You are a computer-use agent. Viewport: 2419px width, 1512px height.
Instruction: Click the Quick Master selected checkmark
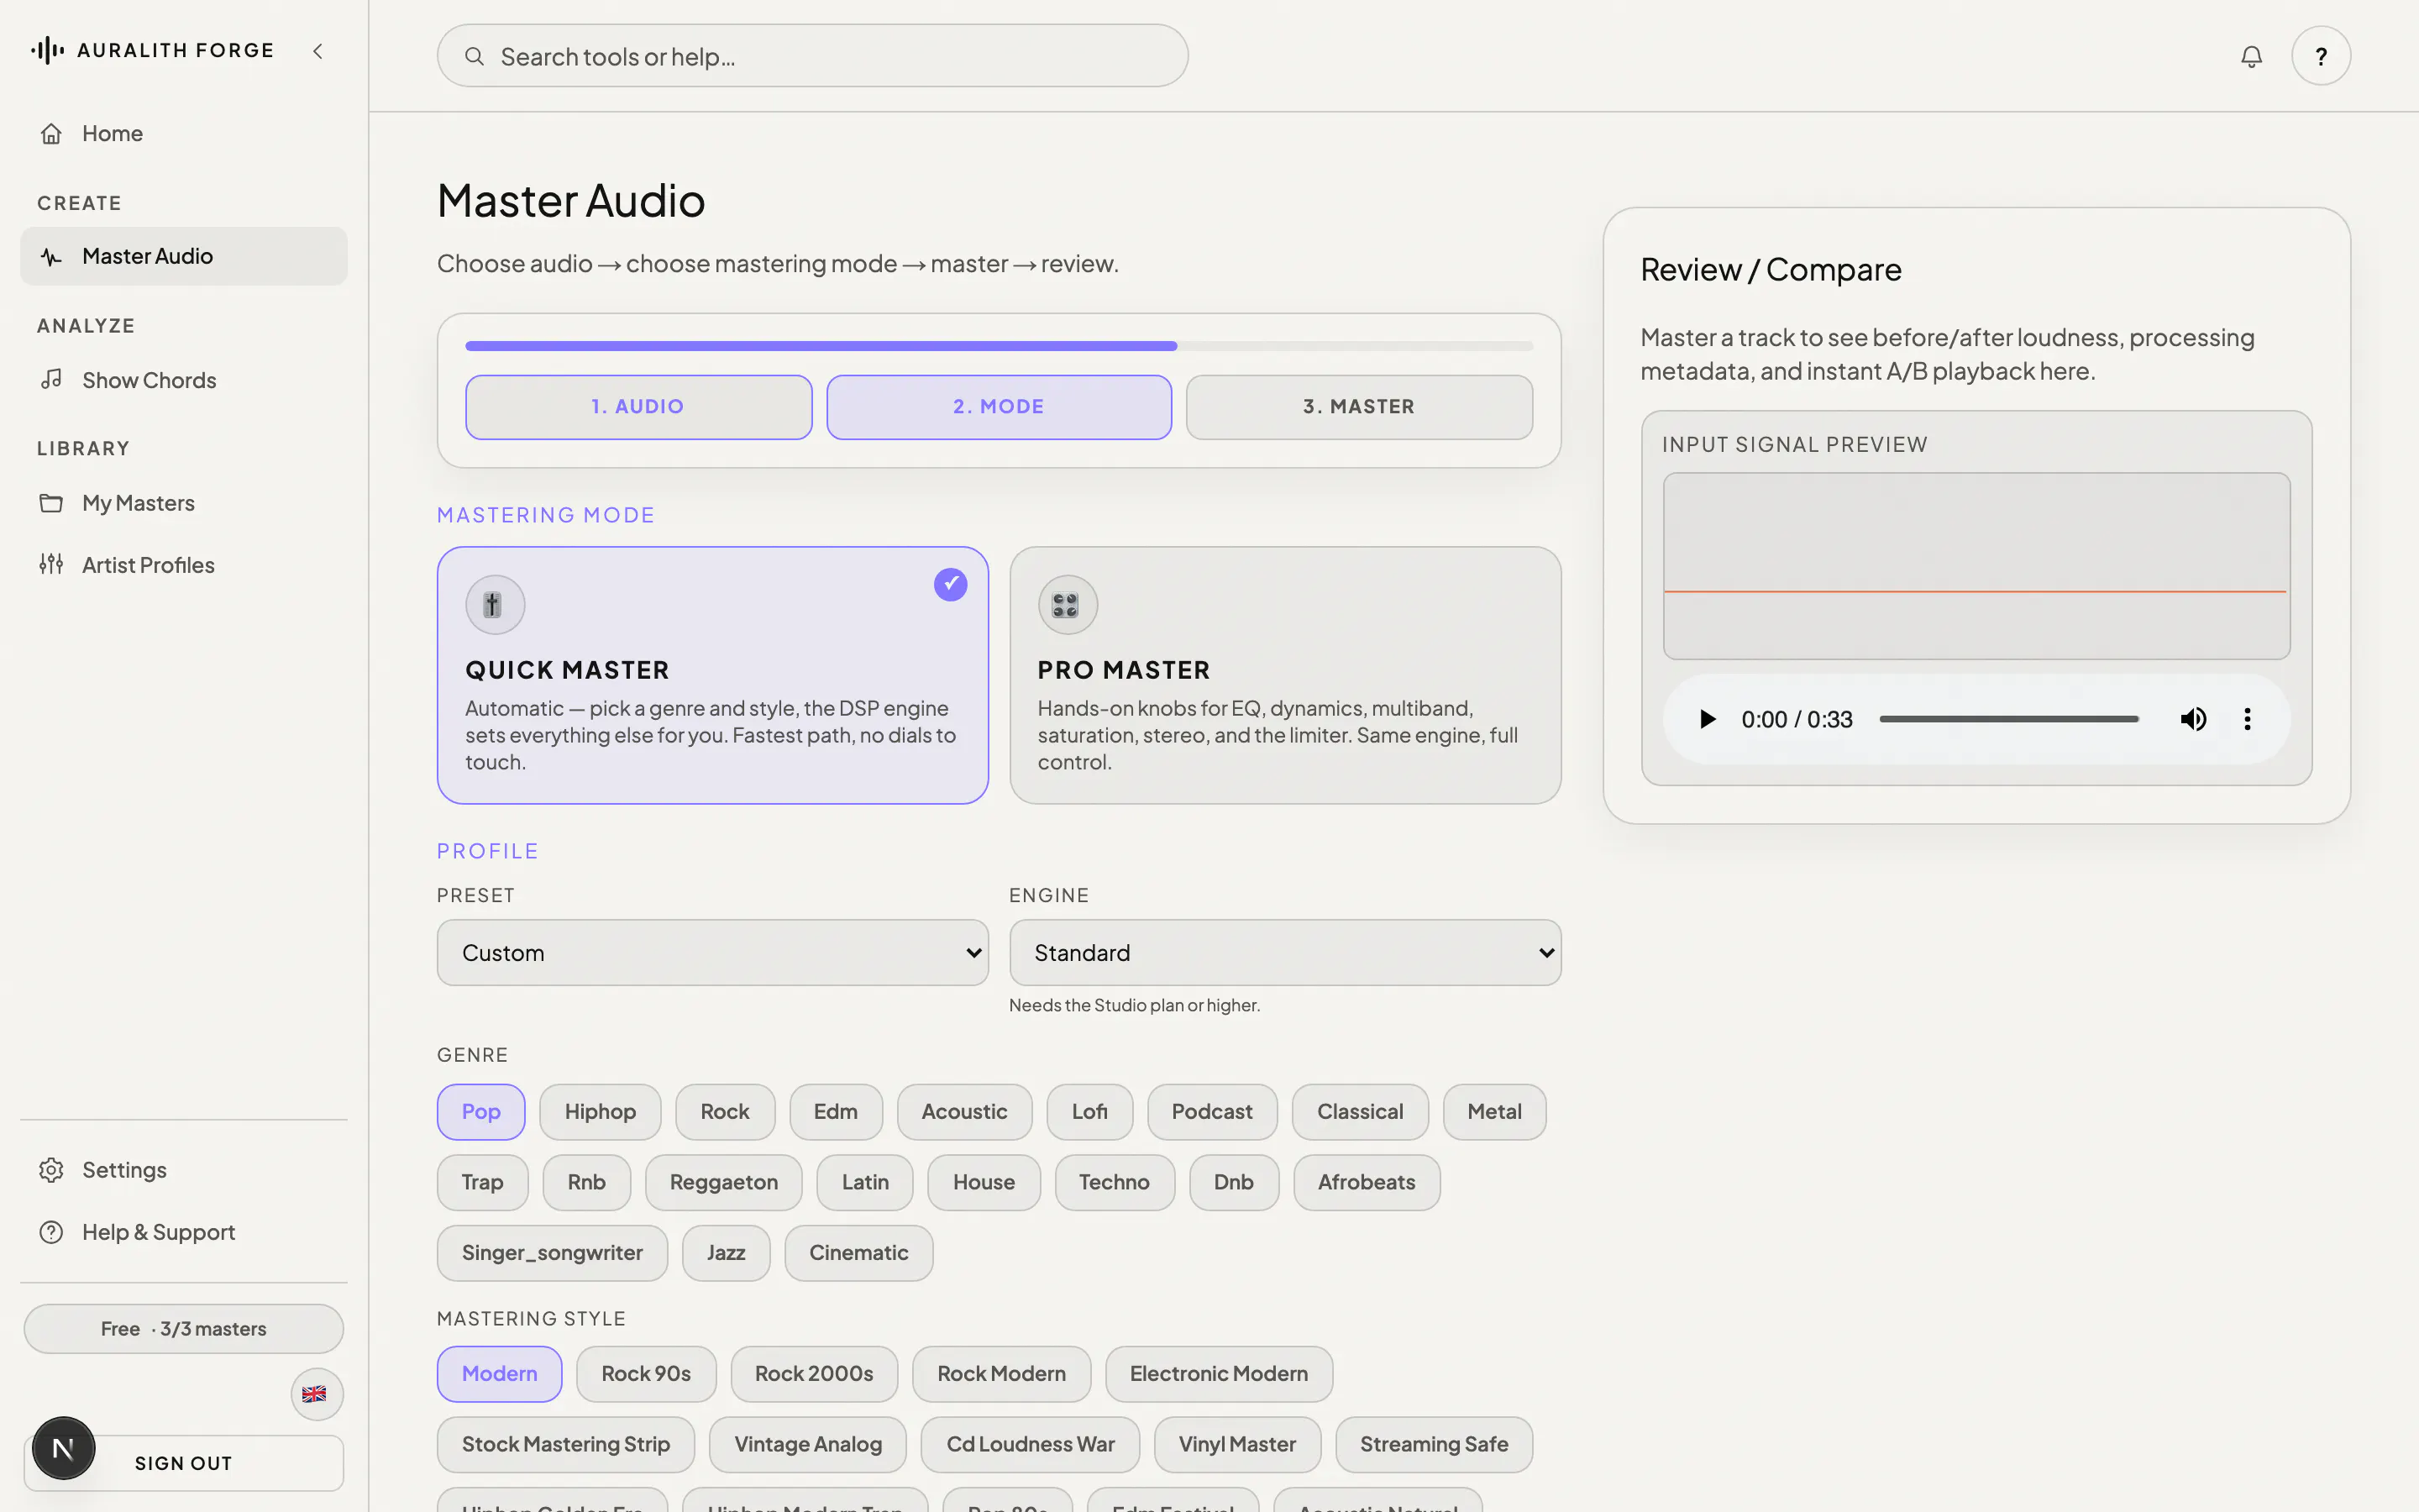pos(951,584)
